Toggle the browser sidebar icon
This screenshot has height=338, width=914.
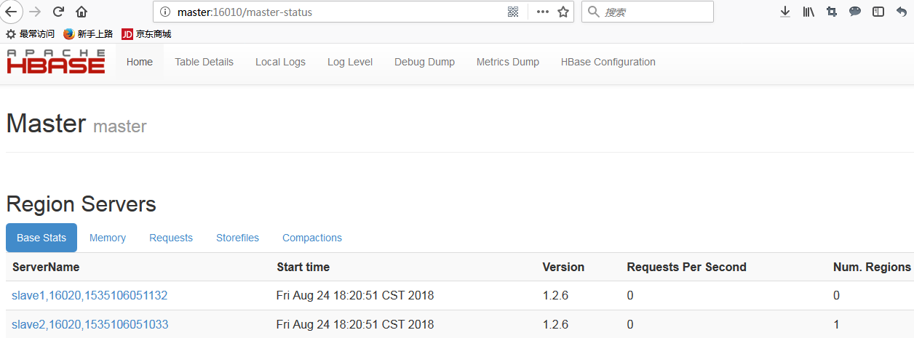[x=878, y=12]
